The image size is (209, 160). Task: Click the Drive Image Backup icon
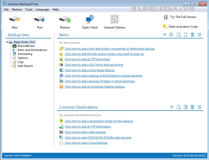click(61, 70)
